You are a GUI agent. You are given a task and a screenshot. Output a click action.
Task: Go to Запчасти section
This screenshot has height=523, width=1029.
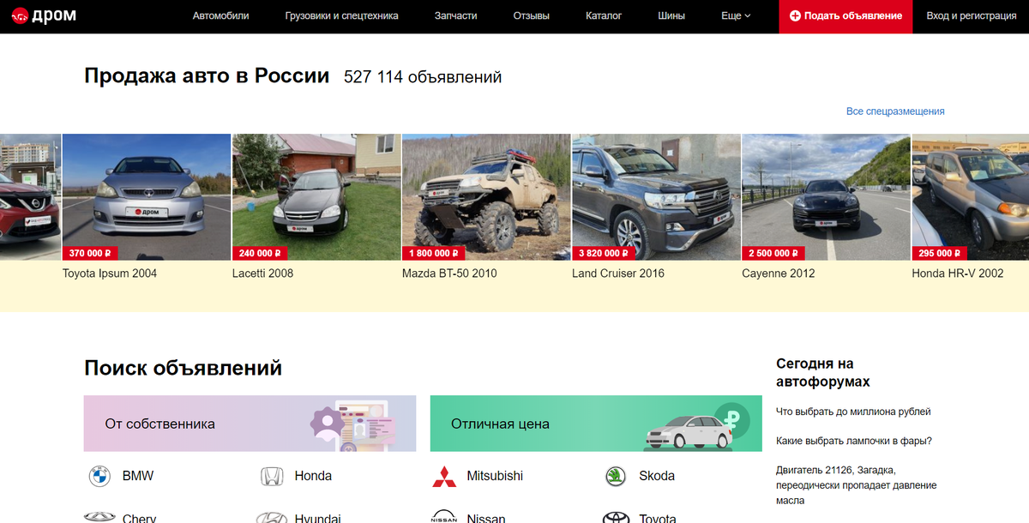pos(455,16)
